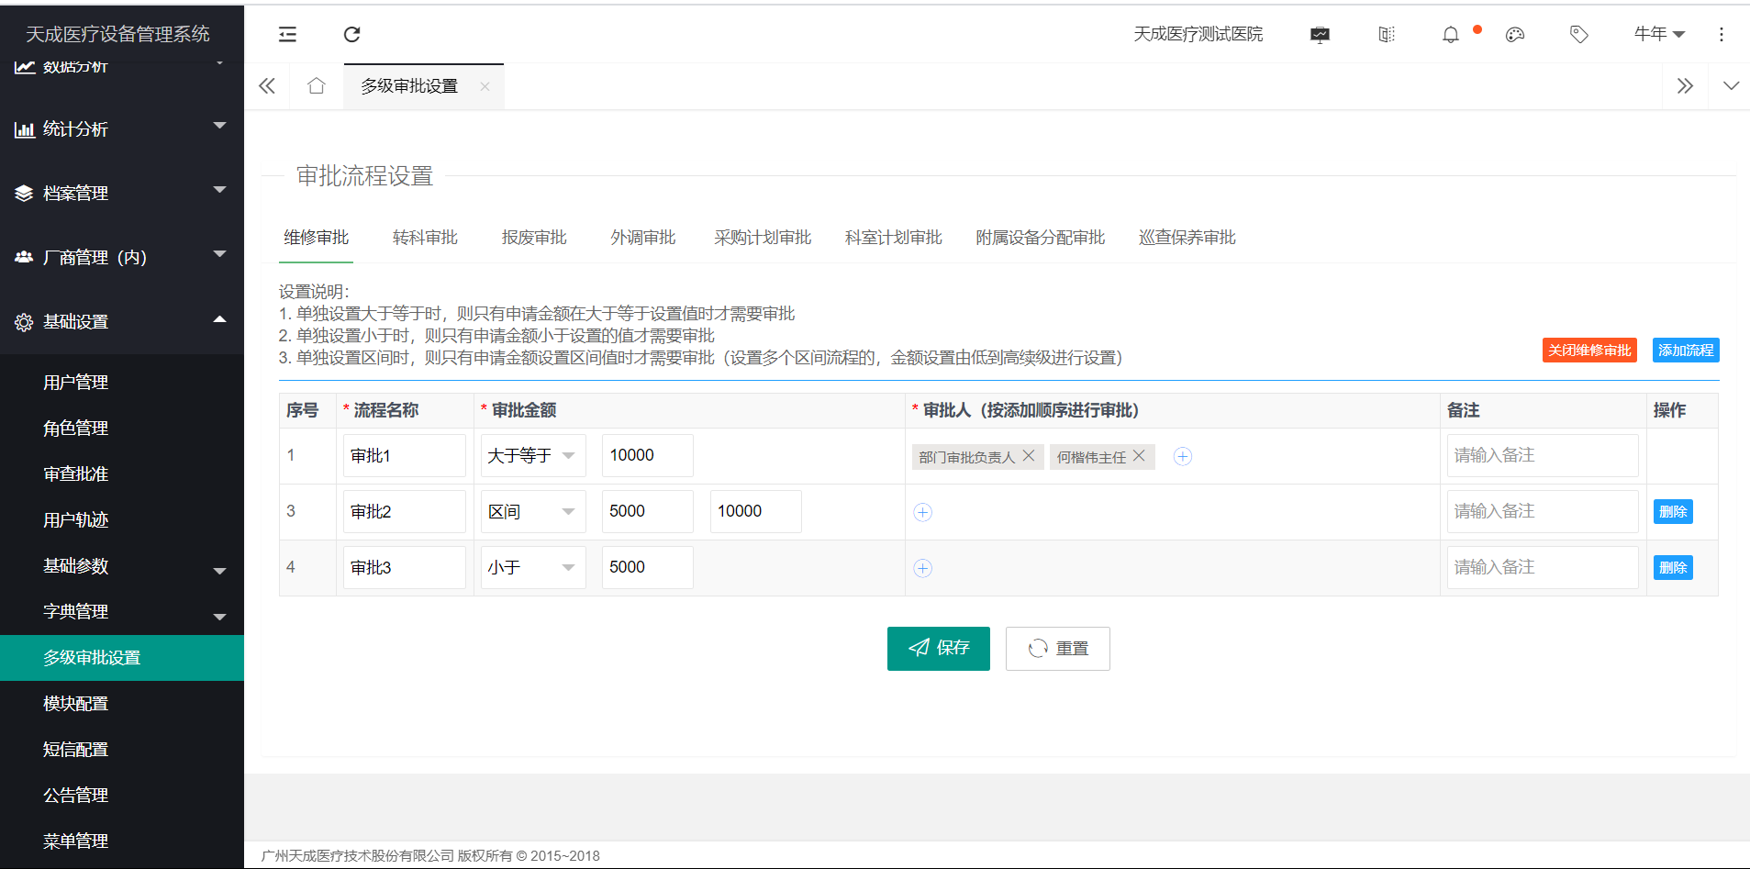Edit the 审批2 upper amount field 10000
1750x869 pixels.
click(756, 512)
